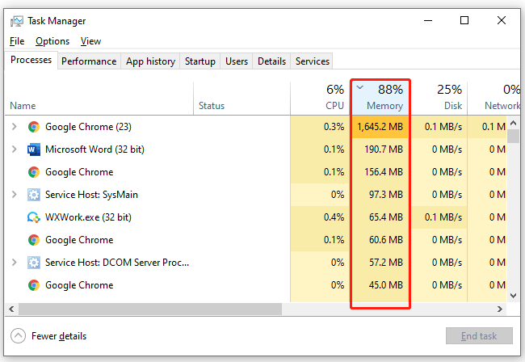Click the 1,645.2 MB memory cell
This screenshot has width=525, height=362.
coord(380,127)
